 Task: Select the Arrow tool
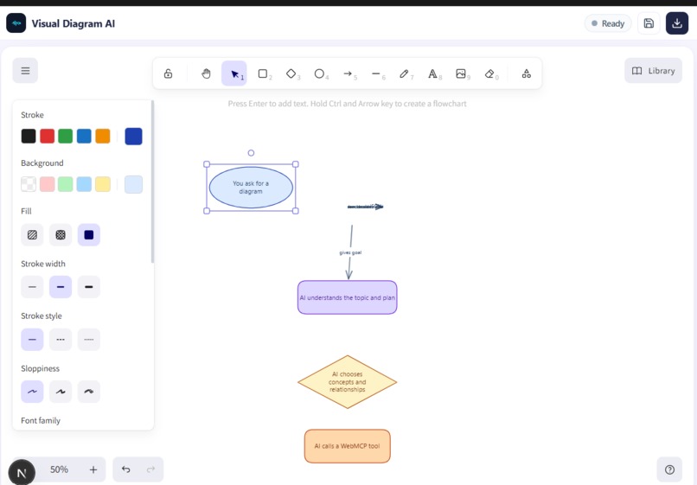(x=348, y=73)
